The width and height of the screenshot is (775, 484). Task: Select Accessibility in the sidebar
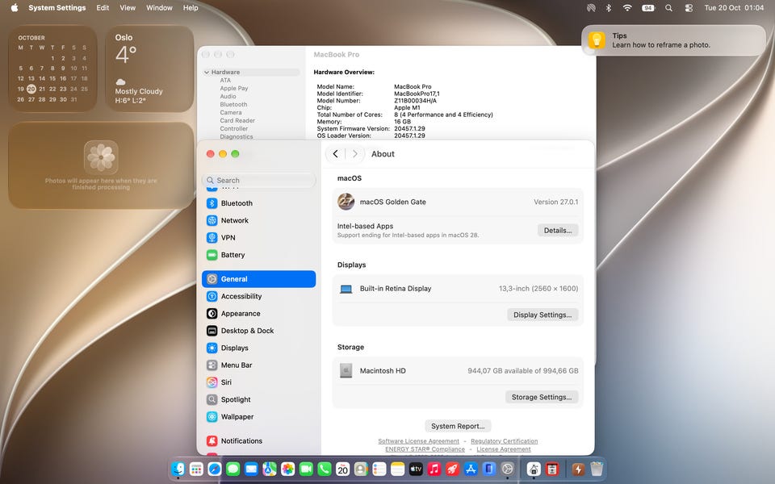pos(258,296)
